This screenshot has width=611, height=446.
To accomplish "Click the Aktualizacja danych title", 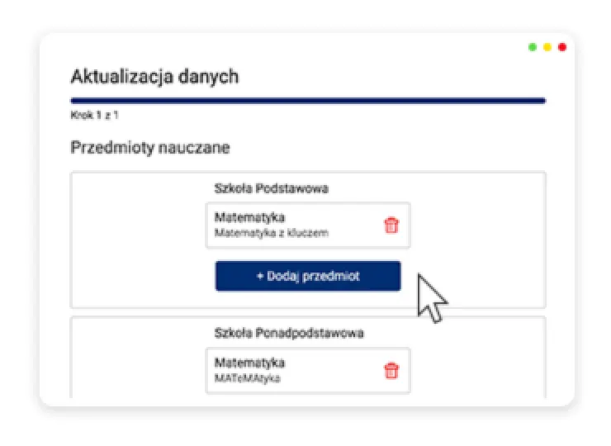I will (x=154, y=77).
